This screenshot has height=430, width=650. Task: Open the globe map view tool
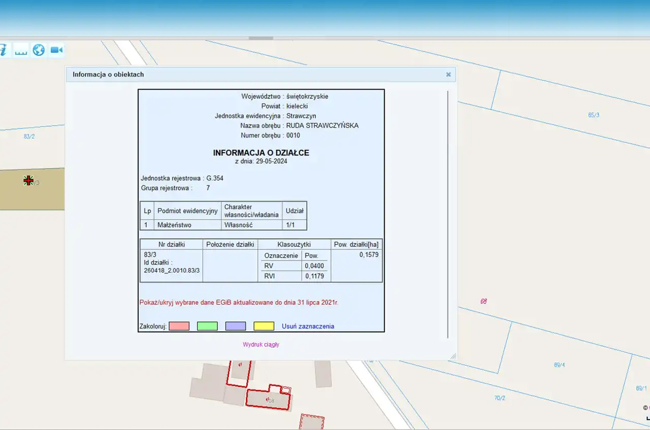coord(39,50)
